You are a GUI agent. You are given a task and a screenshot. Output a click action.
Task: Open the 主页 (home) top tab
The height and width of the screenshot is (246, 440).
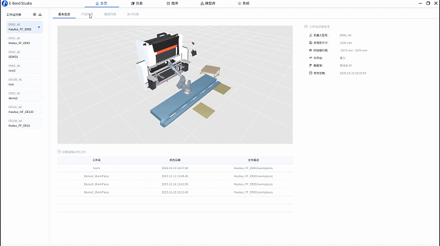[101, 4]
